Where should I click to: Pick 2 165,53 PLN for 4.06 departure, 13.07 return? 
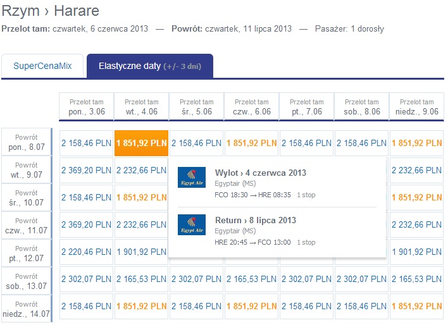pos(142,279)
